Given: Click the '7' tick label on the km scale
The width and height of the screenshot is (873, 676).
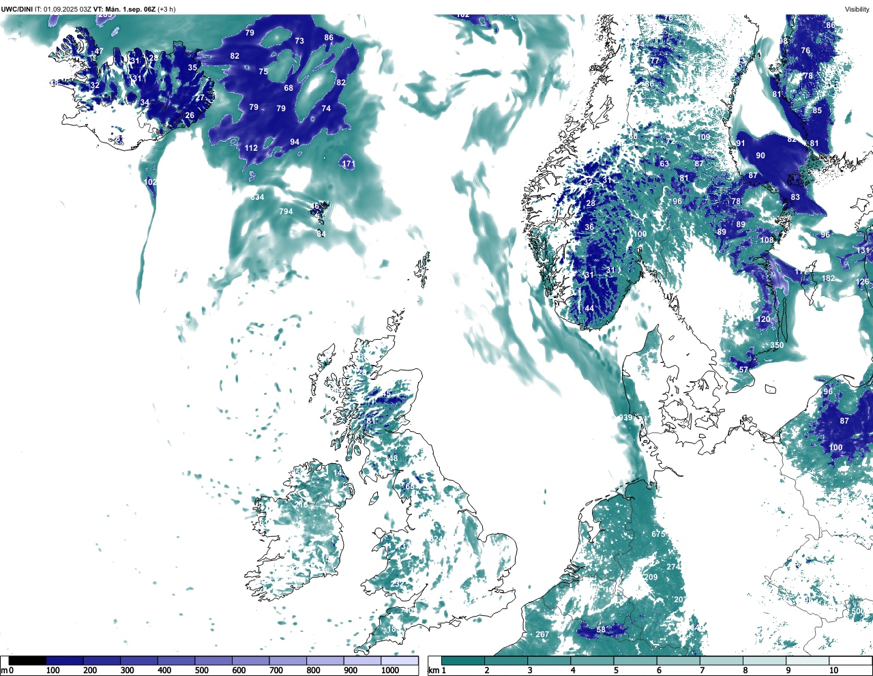Looking at the screenshot, I should pyautogui.click(x=702, y=671).
